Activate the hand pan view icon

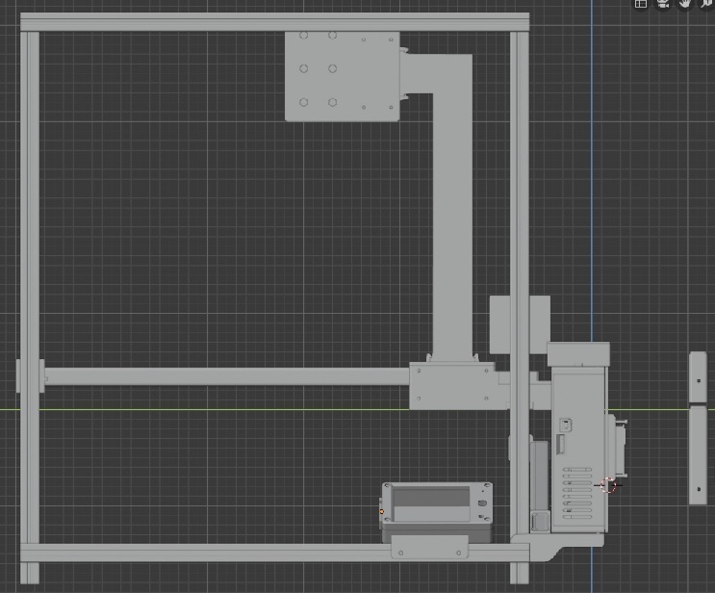click(x=685, y=4)
